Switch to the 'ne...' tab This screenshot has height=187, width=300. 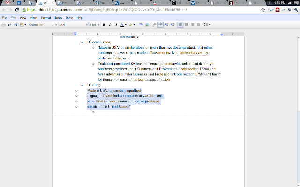click(84, 3)
